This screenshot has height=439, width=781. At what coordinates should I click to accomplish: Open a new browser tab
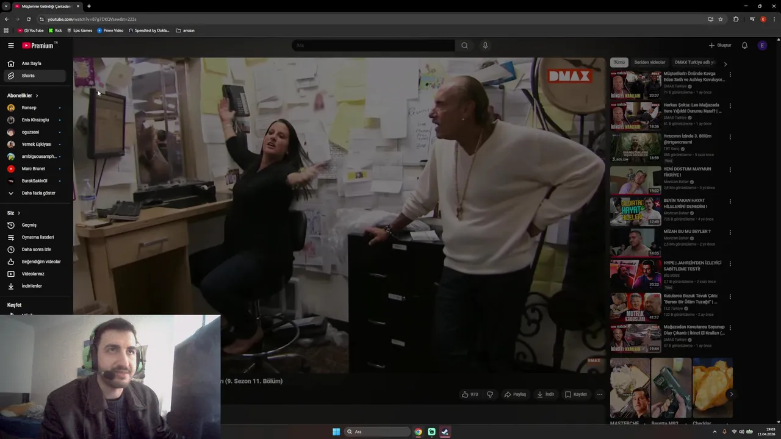pyautogui.click(x=88, y=6)
